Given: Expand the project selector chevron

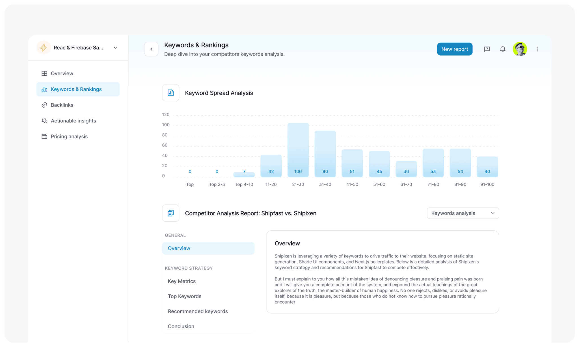Looking at the screenshot, I should pos(115,48).
